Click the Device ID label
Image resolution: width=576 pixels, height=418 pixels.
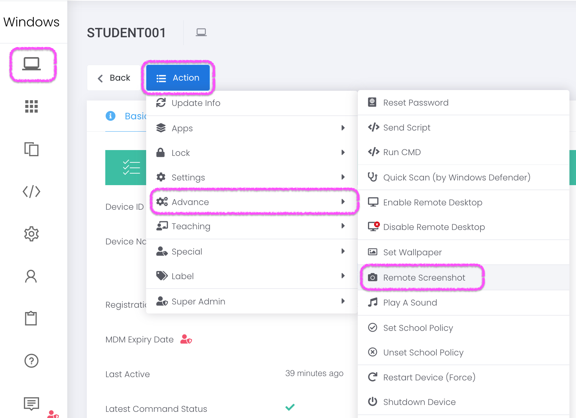tap(124, 207)
